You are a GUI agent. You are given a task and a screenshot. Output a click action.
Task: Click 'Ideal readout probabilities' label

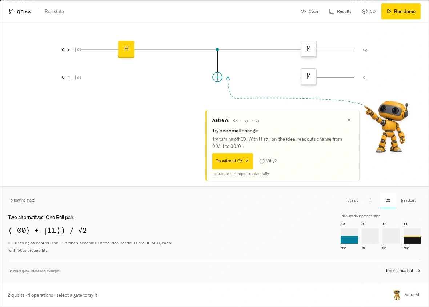pyautogui.click(x=360, y=216)
